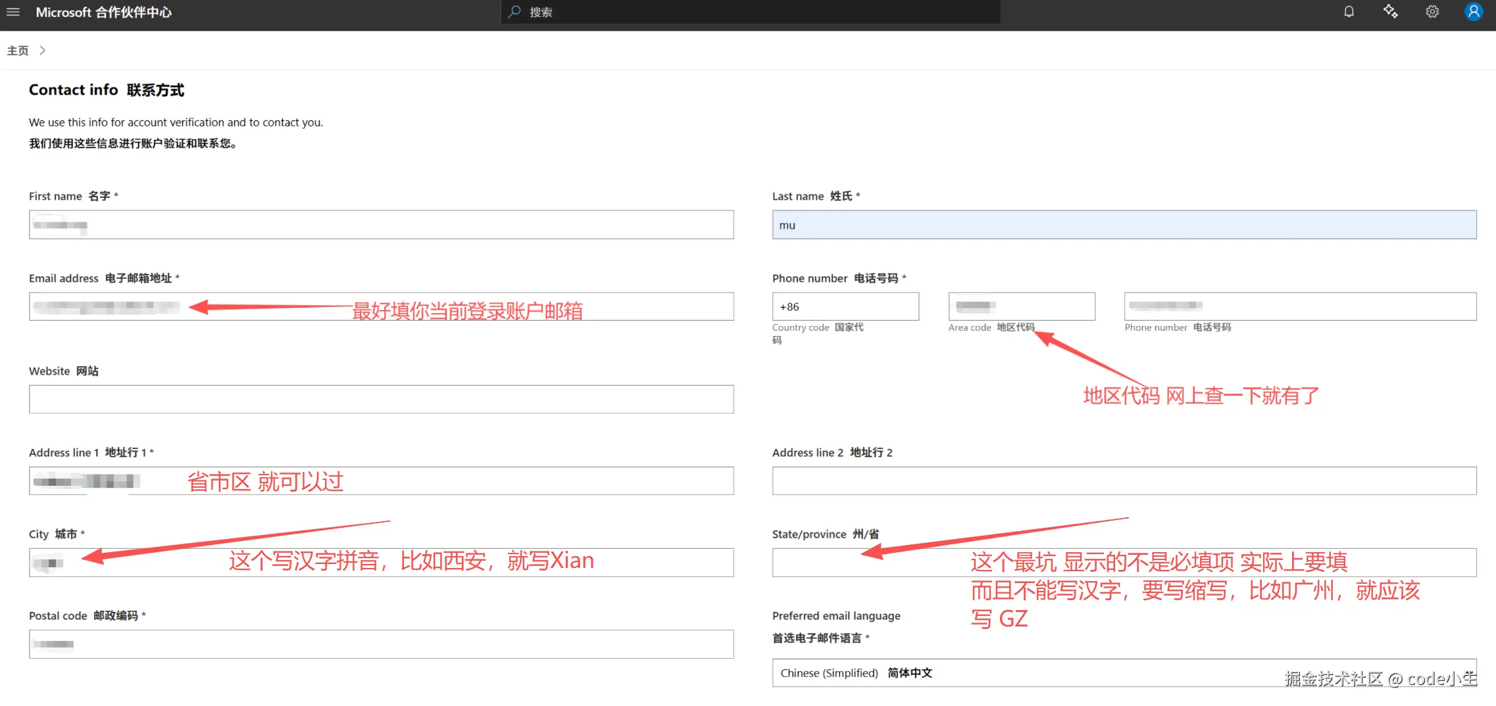1496x706 pixels.
Task: Click the Phone number input field
Action: 1301,306
